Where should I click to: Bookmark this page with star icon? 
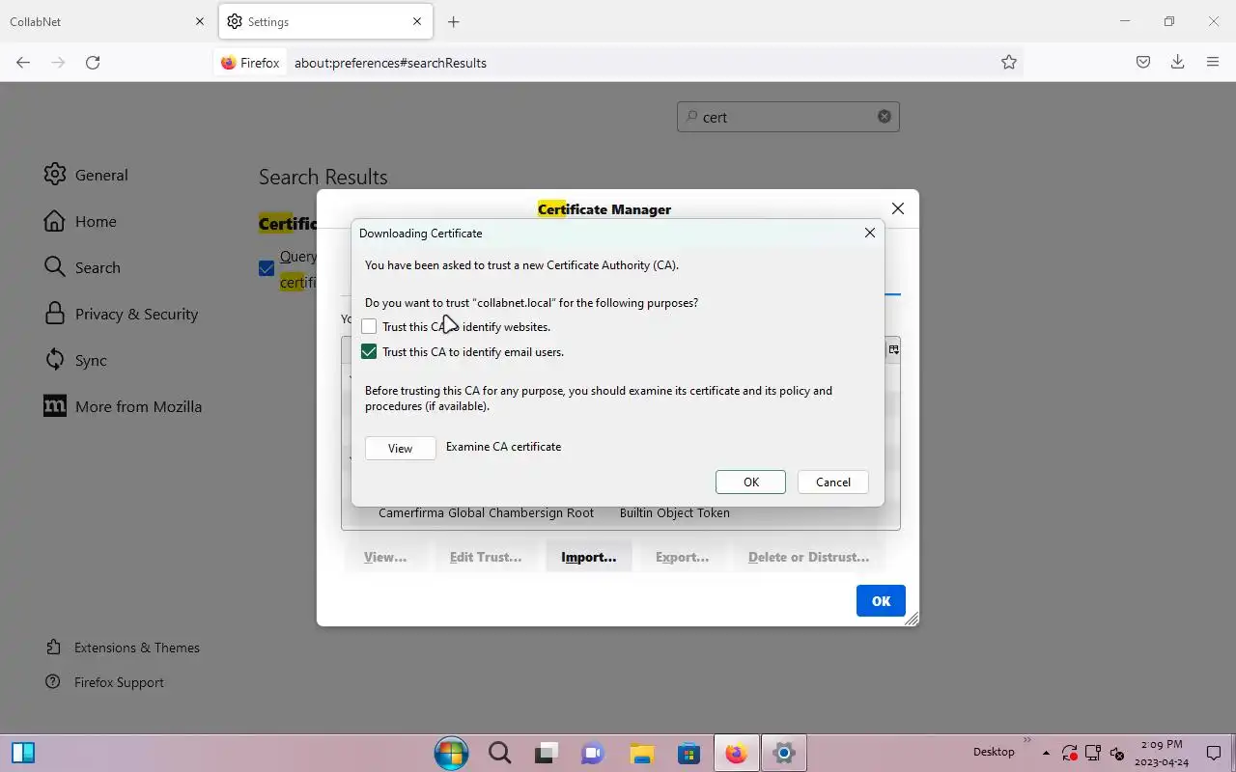point(1008,62)
